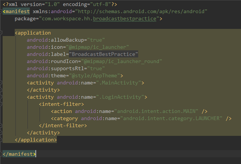Collapse the MainActivity activity fold marker

pos(1,83)
